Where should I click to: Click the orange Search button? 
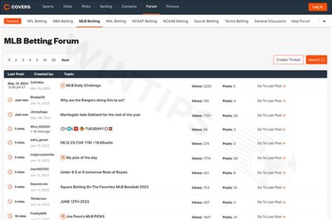(x=316, y=60)
